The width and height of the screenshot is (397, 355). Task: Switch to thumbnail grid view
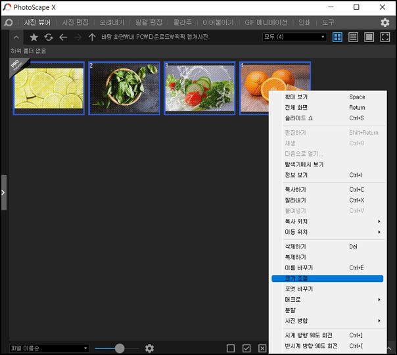click(337, 37)
